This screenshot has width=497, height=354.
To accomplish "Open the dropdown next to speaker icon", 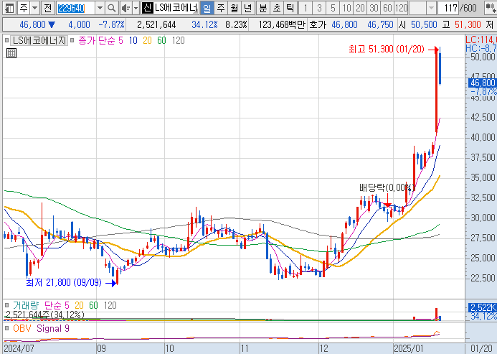I will (x=136, y=8).
